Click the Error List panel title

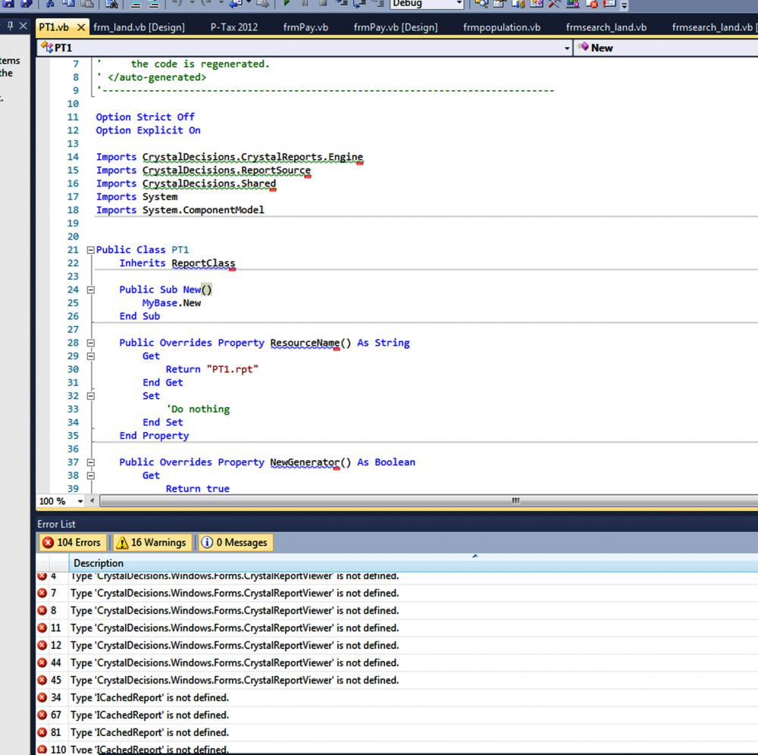click(57, 524)
